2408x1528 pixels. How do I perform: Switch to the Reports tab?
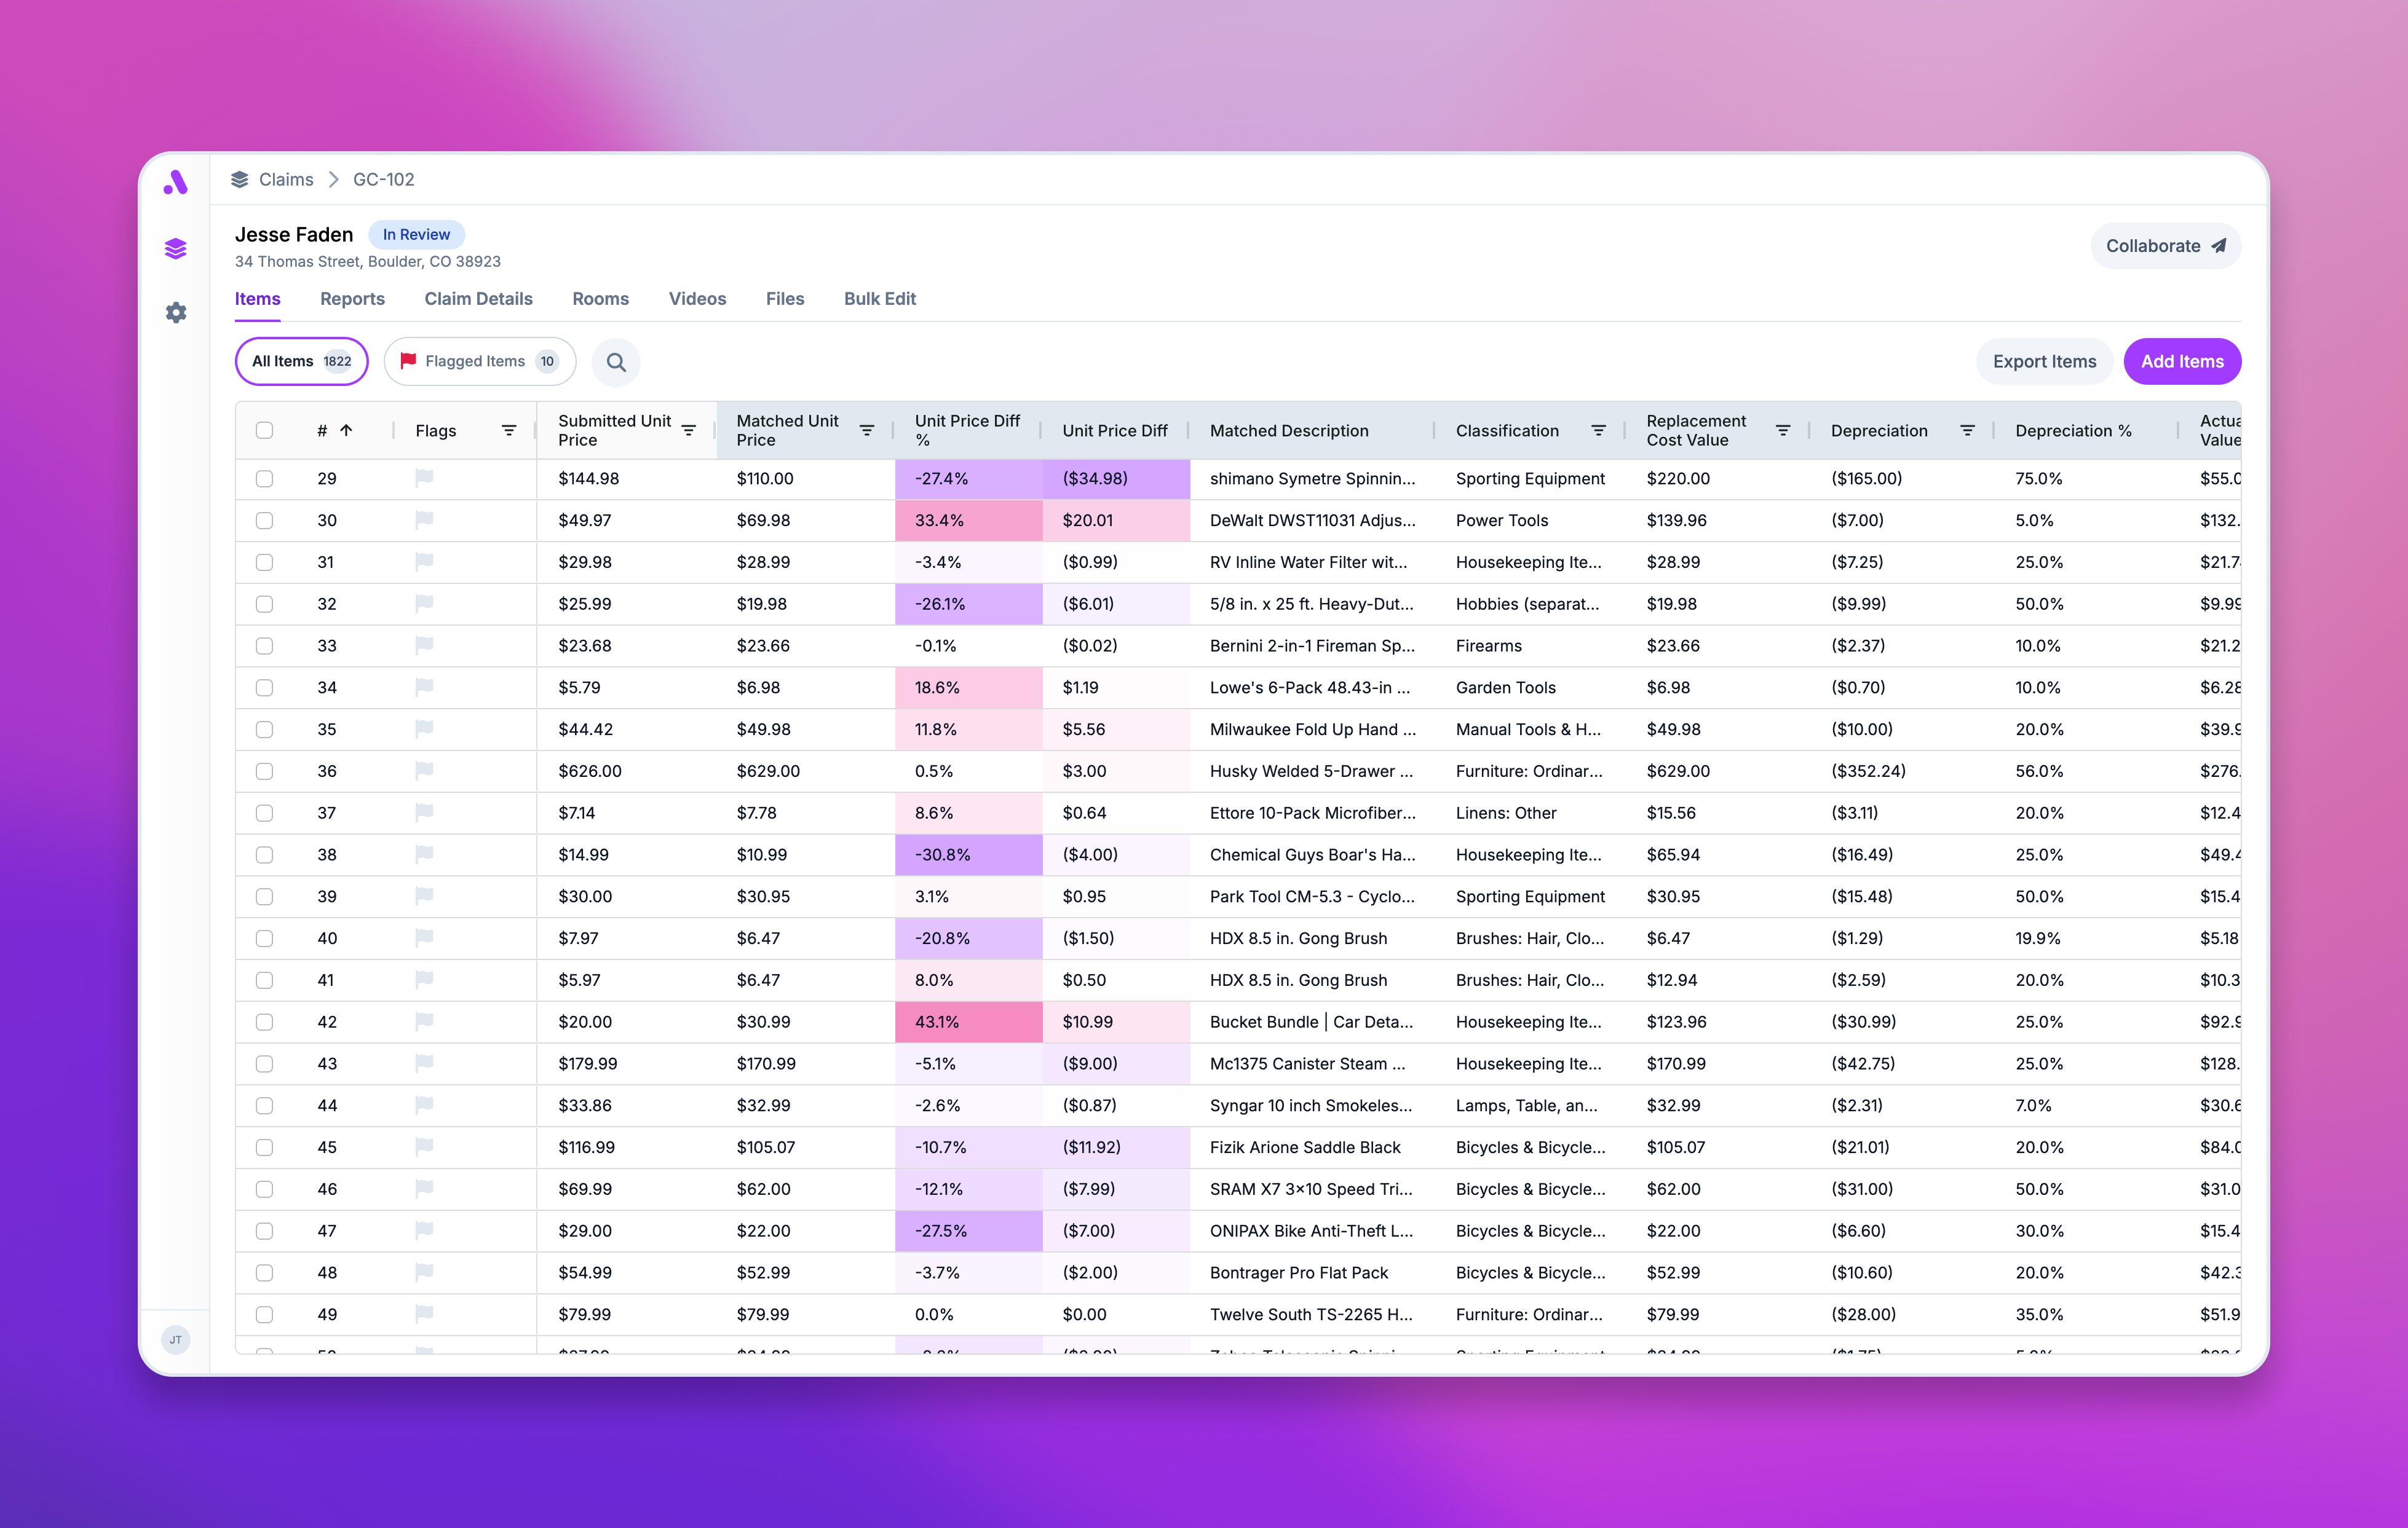point(352,299)
